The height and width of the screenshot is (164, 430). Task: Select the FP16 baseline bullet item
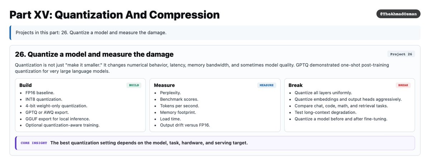[x=40, y=93]
